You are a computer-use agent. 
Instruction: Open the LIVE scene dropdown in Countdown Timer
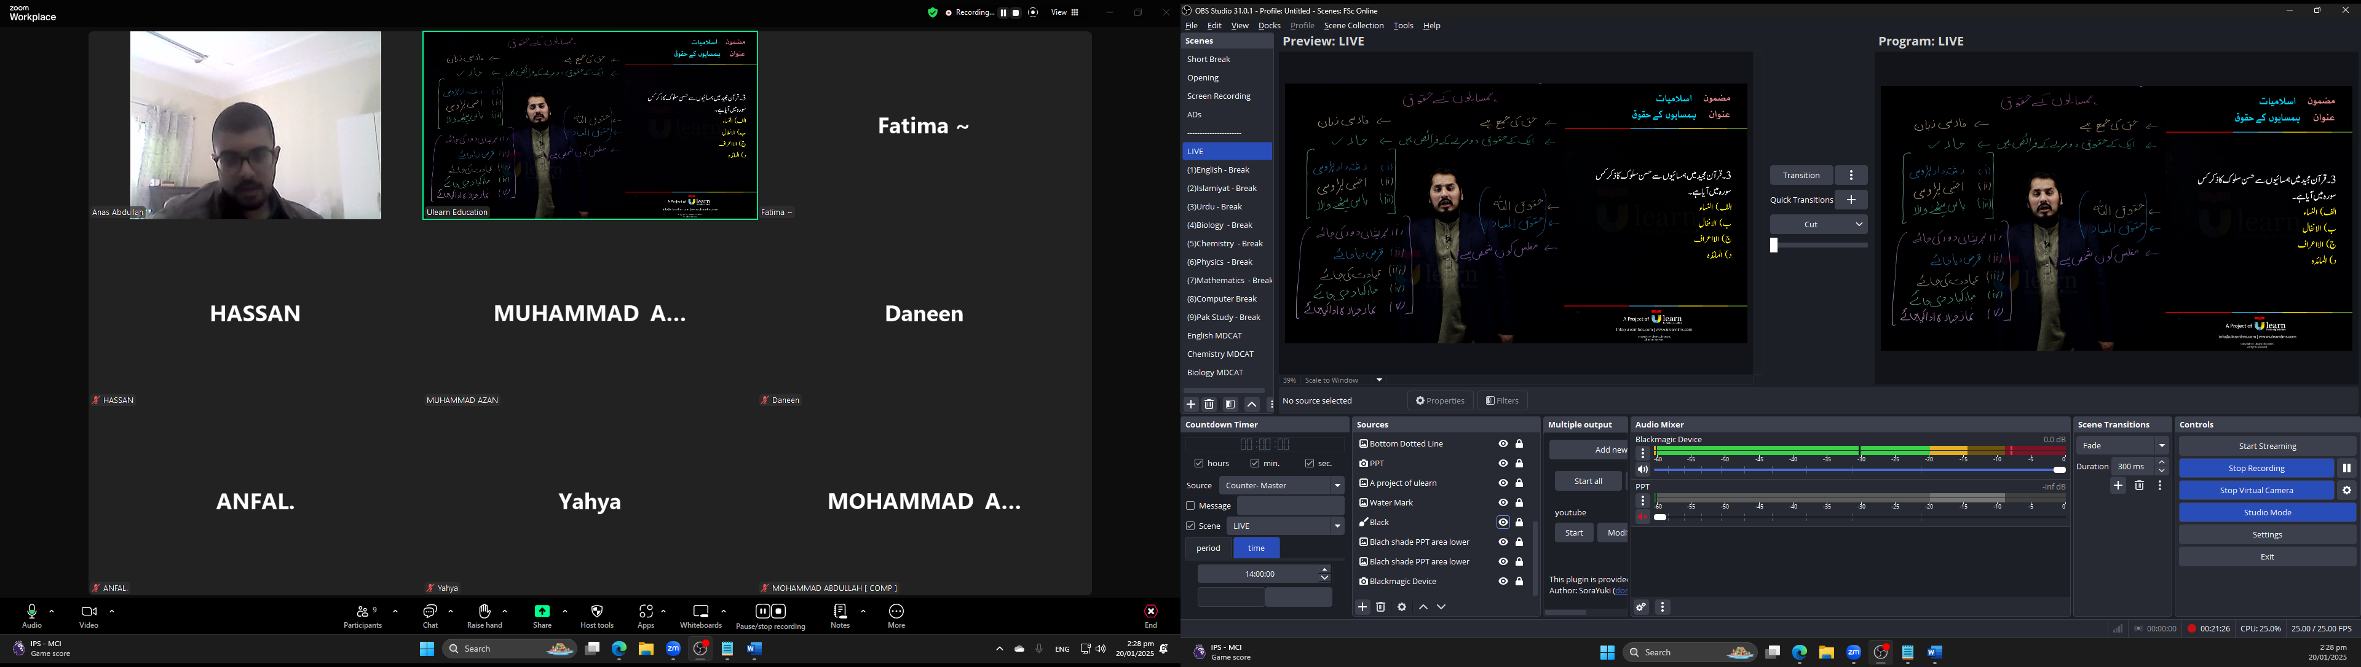(x=1286, y=526)
